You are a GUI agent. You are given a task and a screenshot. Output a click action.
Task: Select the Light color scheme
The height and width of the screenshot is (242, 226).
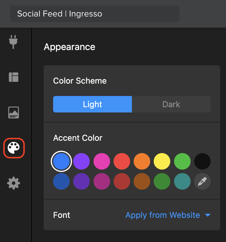(93, 104)
